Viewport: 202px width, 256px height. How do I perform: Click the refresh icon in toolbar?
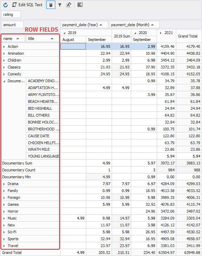pos(5,5)
